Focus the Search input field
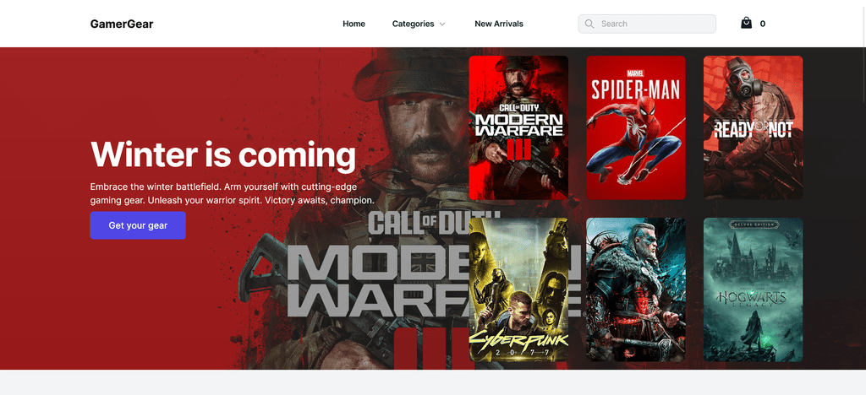The width and height of the screenshot is (866, 395). 647,24
